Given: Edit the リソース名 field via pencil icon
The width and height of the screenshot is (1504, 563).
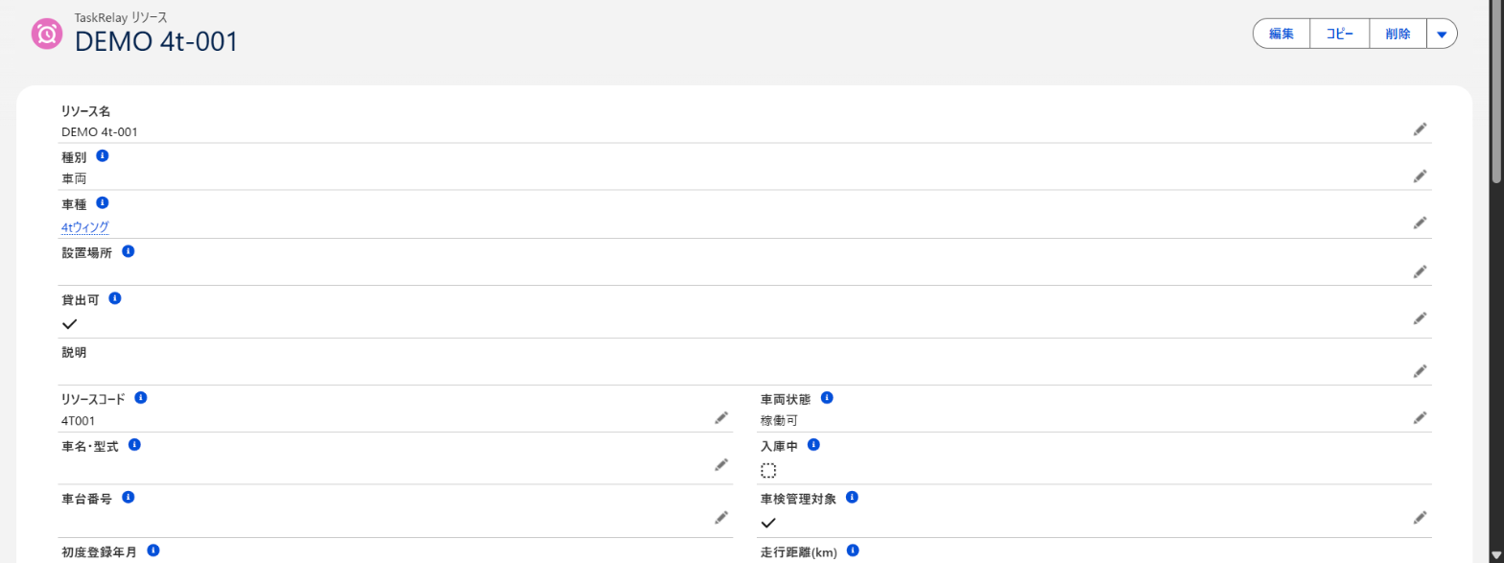Looking at the screenshot, I should (x=1420, y=129).
